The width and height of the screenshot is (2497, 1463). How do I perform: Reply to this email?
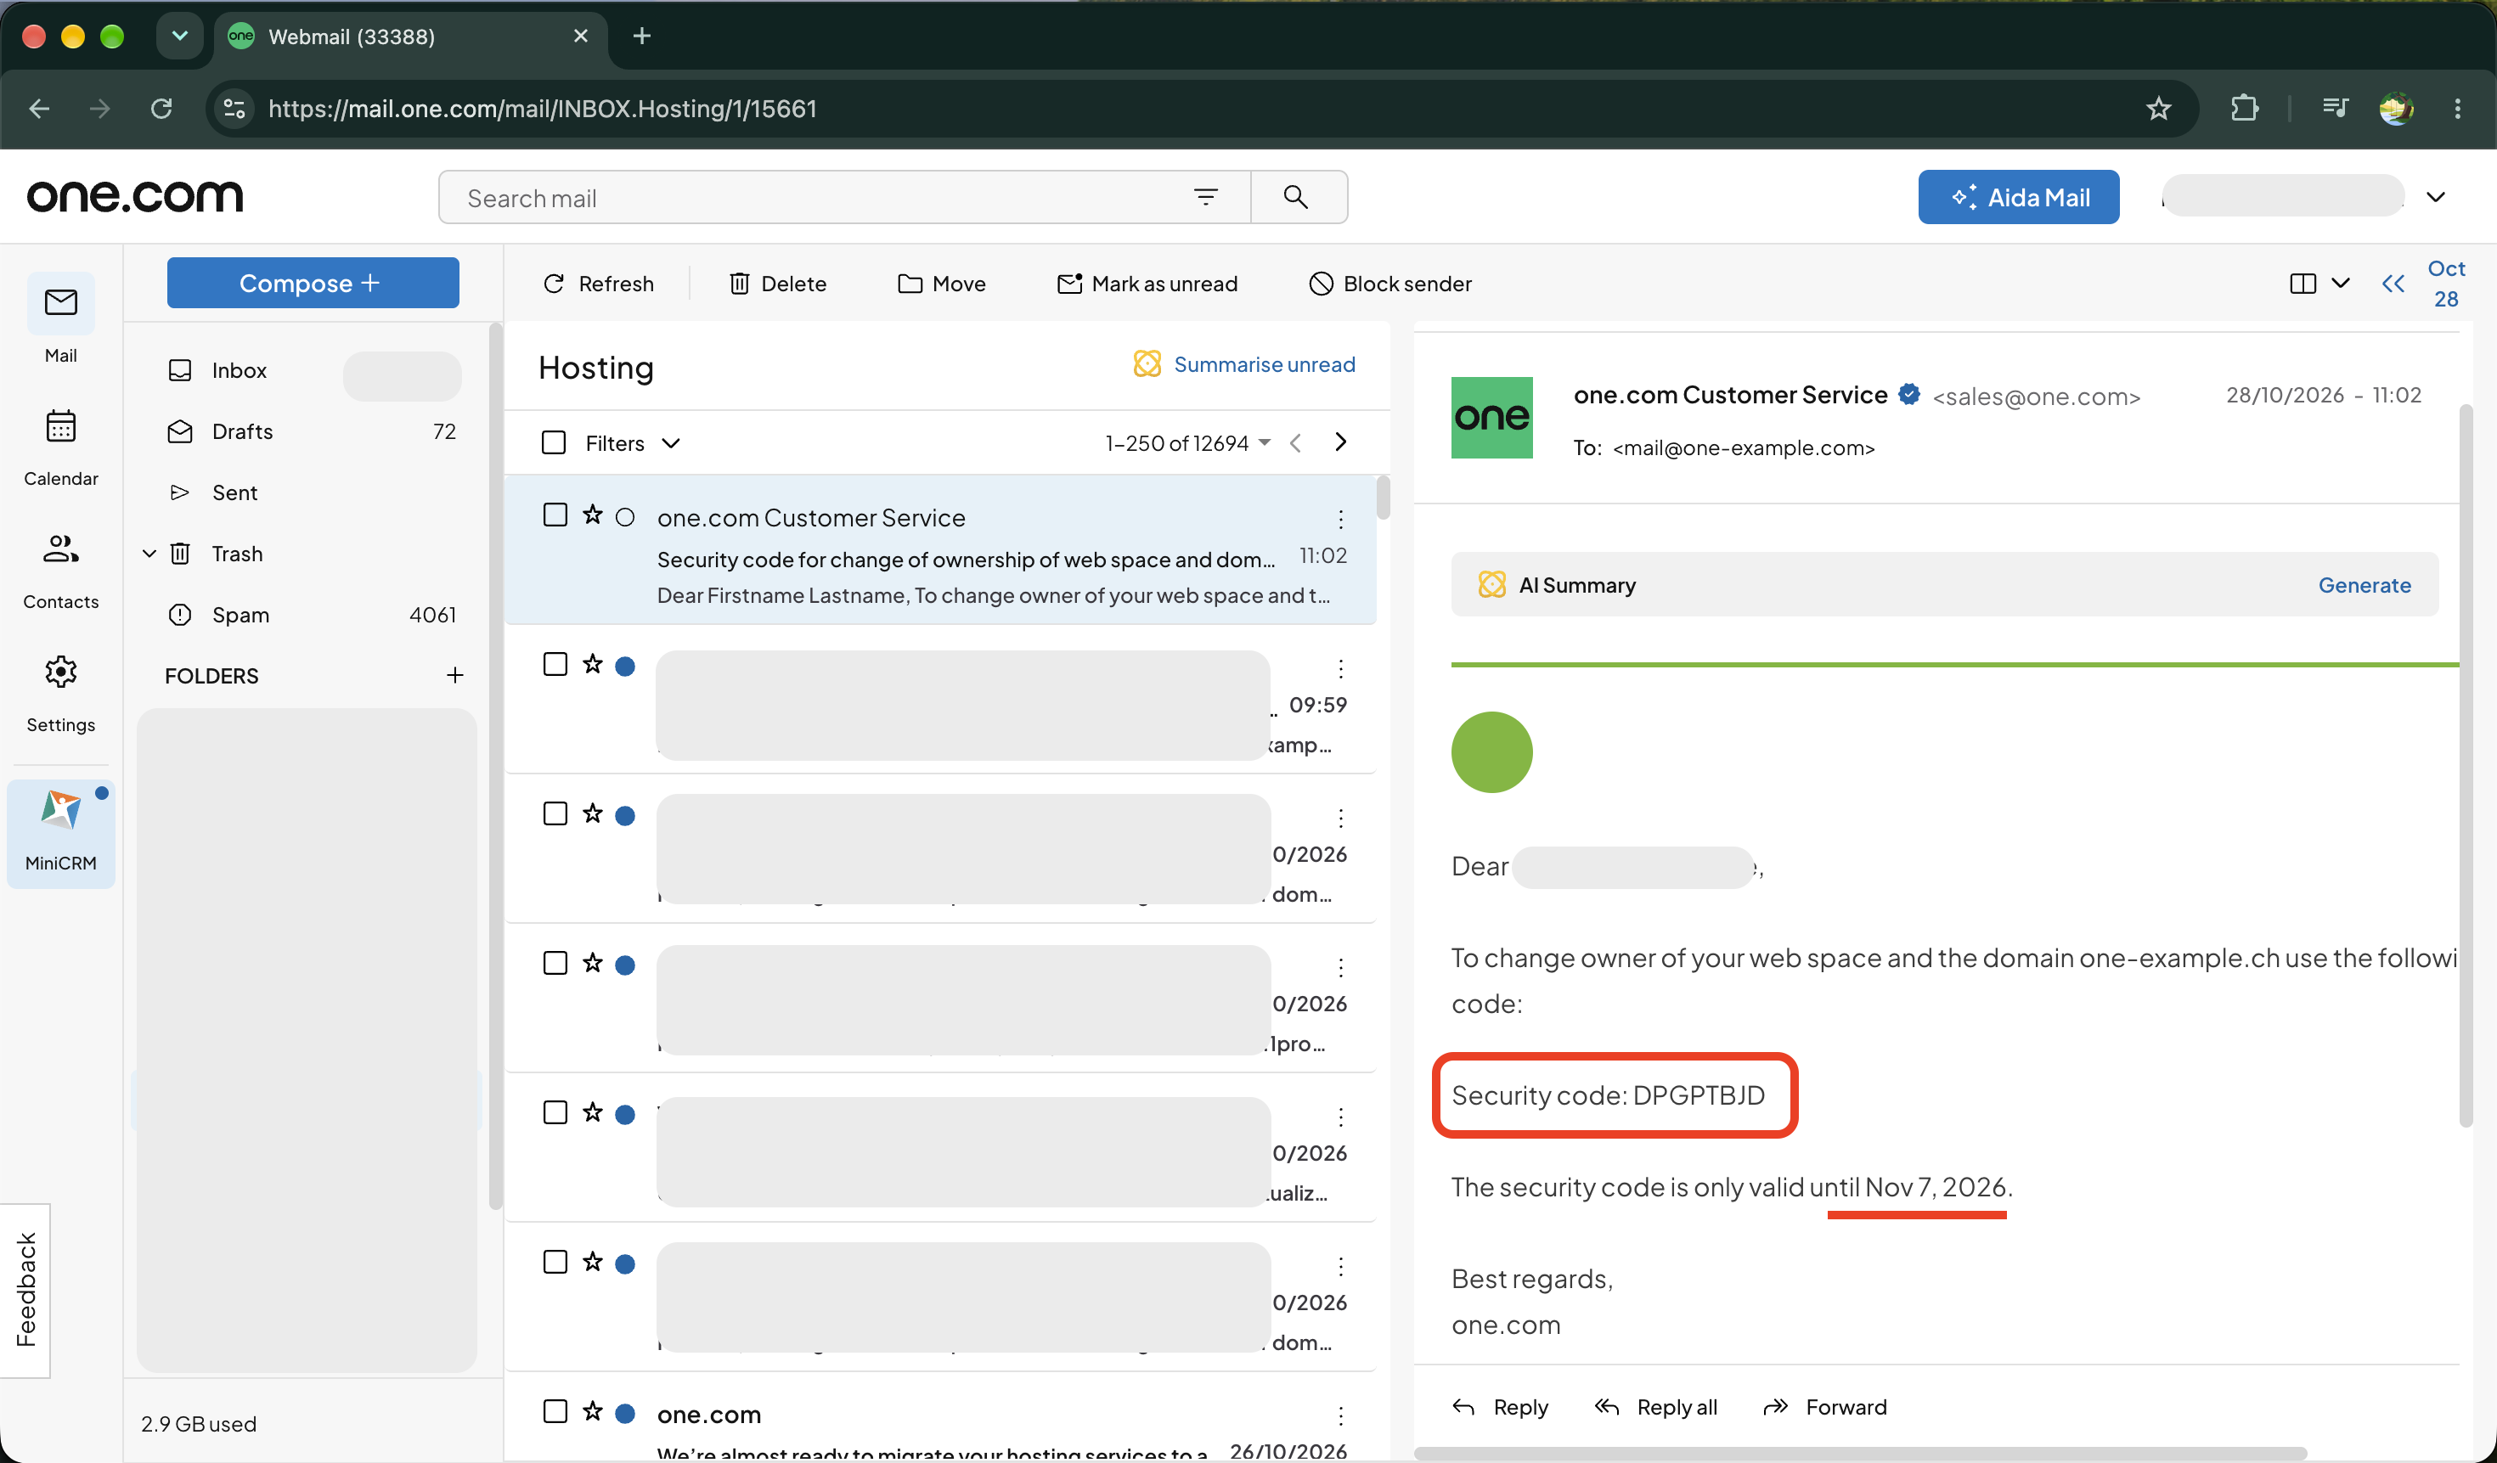(1500, 1407)
